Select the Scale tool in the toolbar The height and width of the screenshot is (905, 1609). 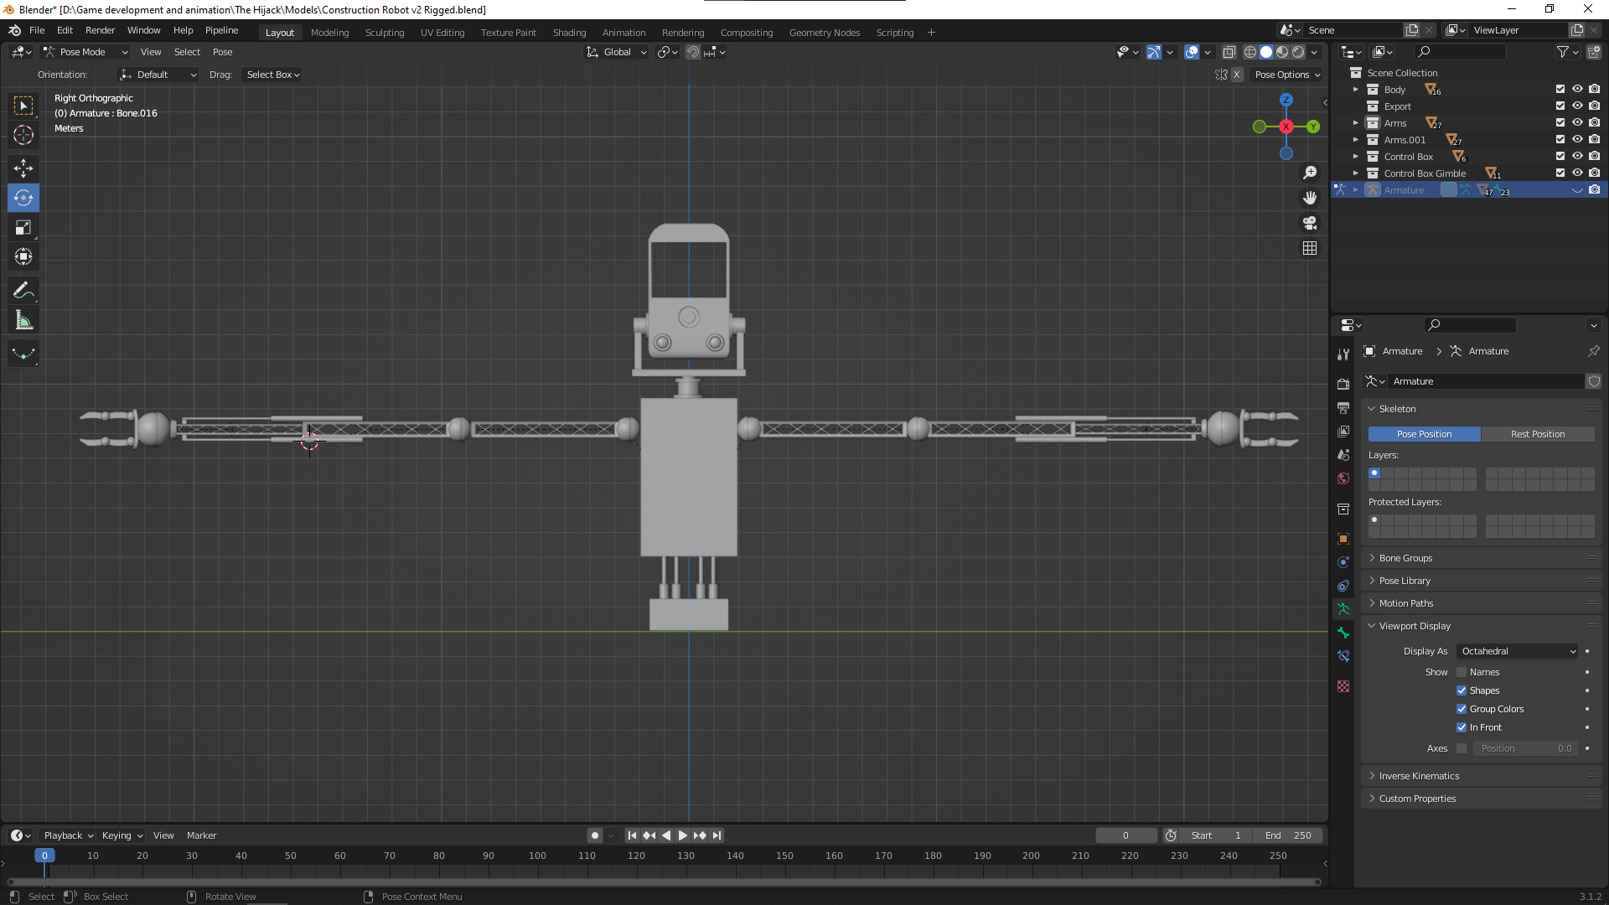pyautogui.click(x=23, y=227)
